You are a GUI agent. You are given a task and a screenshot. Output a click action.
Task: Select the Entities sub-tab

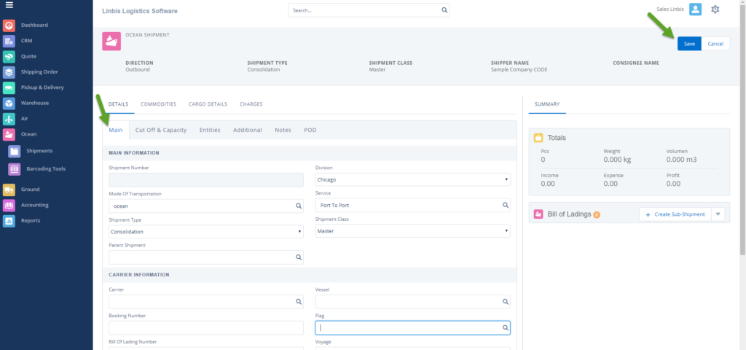point(210,130)
